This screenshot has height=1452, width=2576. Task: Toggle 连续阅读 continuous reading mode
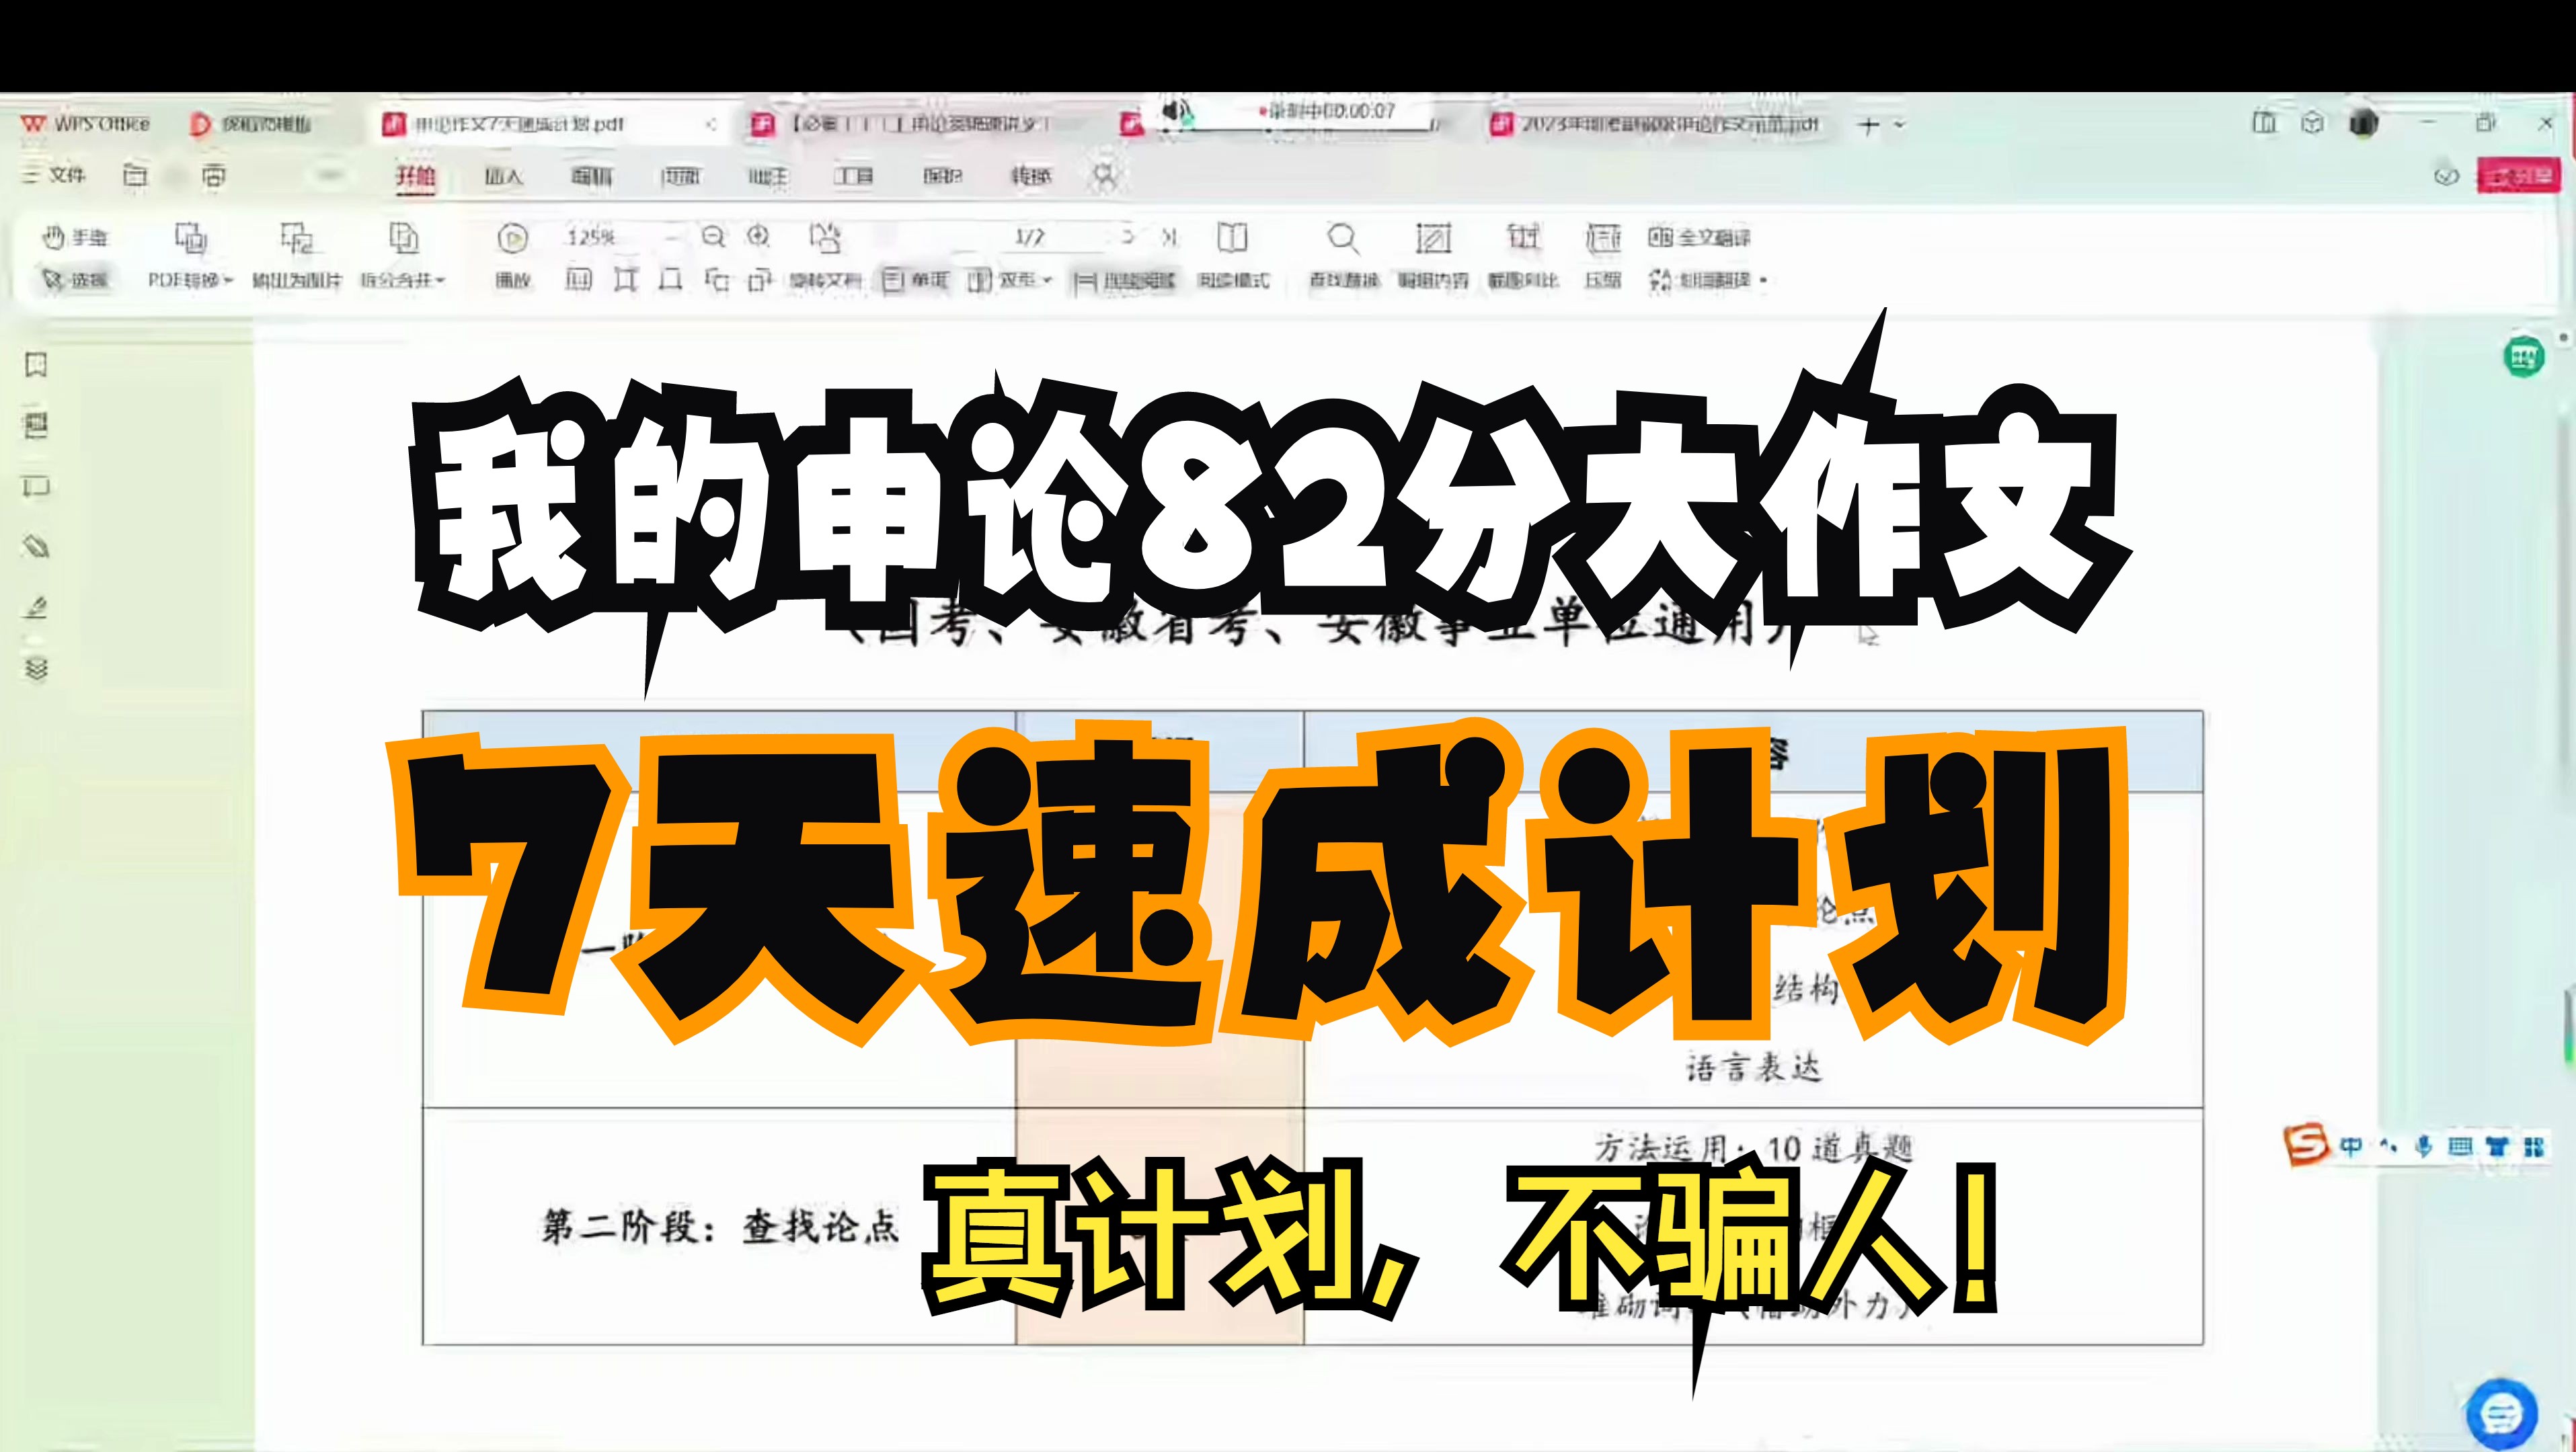[x=1125, y=282]
